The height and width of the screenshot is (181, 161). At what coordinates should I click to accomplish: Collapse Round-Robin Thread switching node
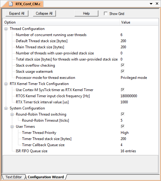click(x=12, y=114)
